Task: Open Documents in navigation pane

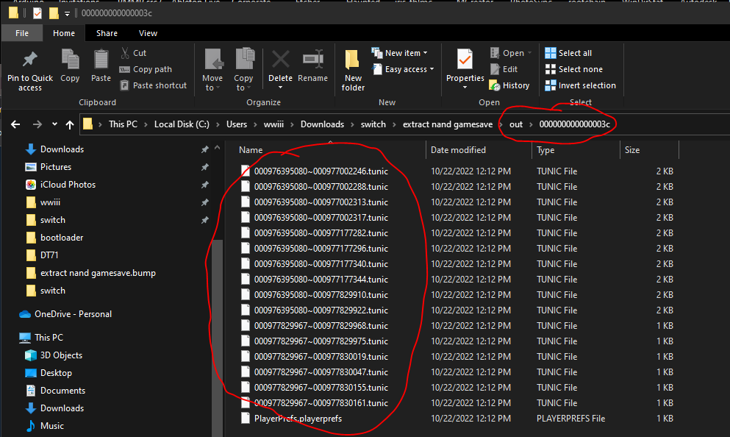Action: pos(62,391)
